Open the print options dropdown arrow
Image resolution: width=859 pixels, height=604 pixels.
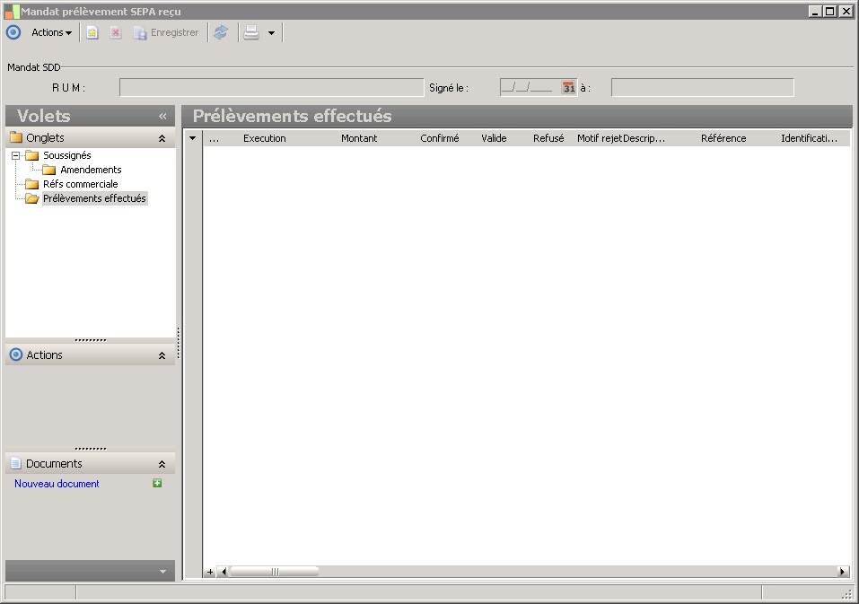point(271,33)
